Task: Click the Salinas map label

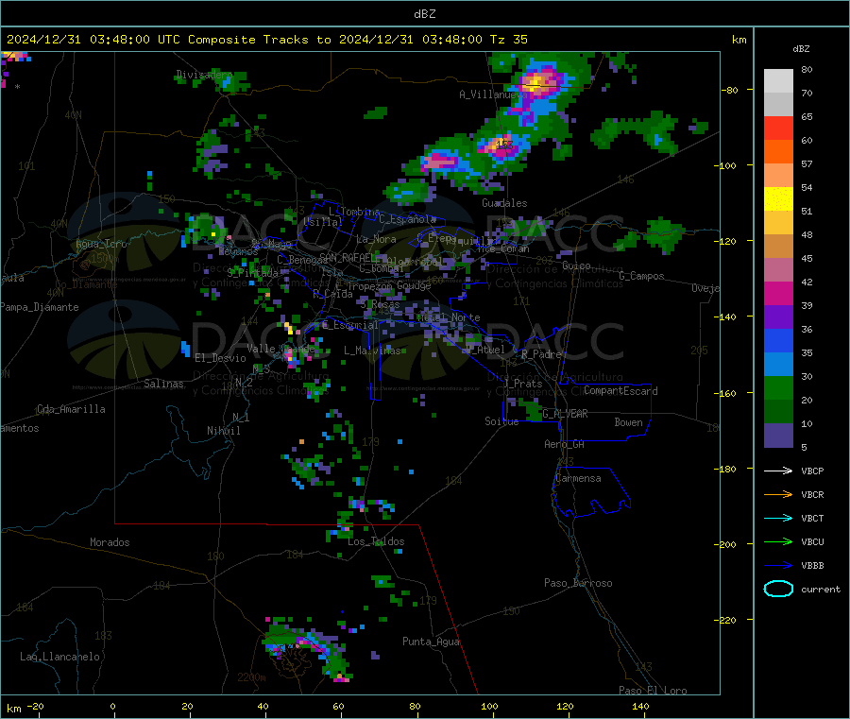Action: pyautogui.click(x=163, y=384)
